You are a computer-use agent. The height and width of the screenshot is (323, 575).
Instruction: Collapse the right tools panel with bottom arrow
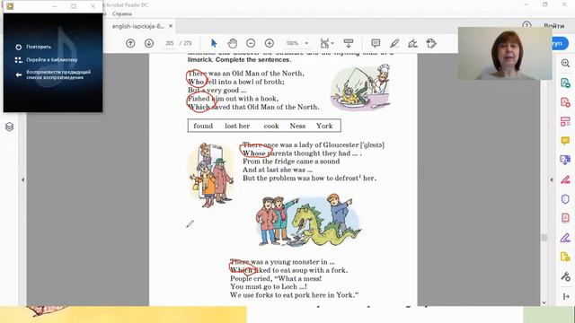coord(566,296)
